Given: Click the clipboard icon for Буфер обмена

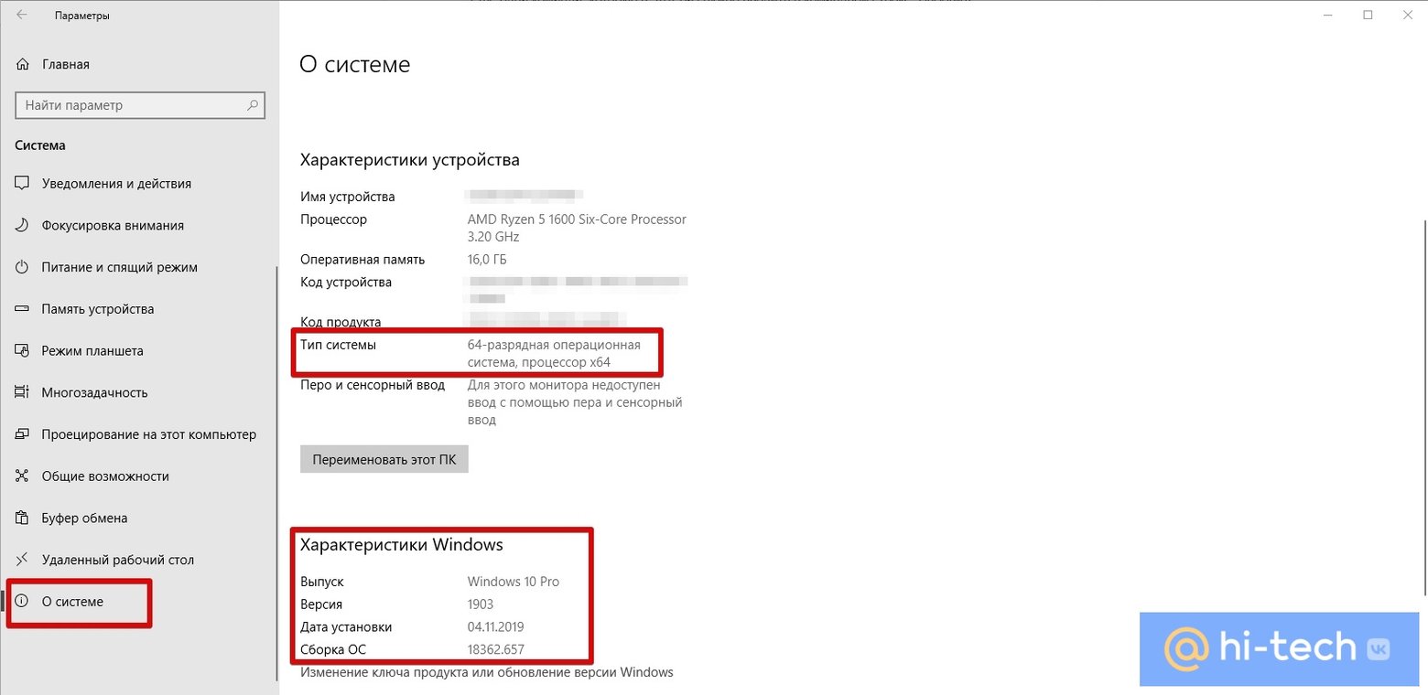Looking at the screenshot, I should (23, 519).
